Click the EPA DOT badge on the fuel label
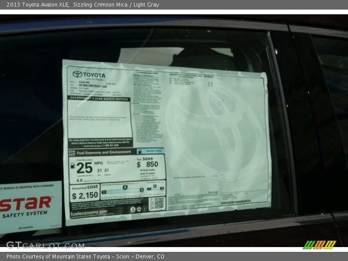Screen dimensions: 348x261 [x=72, y=153]
